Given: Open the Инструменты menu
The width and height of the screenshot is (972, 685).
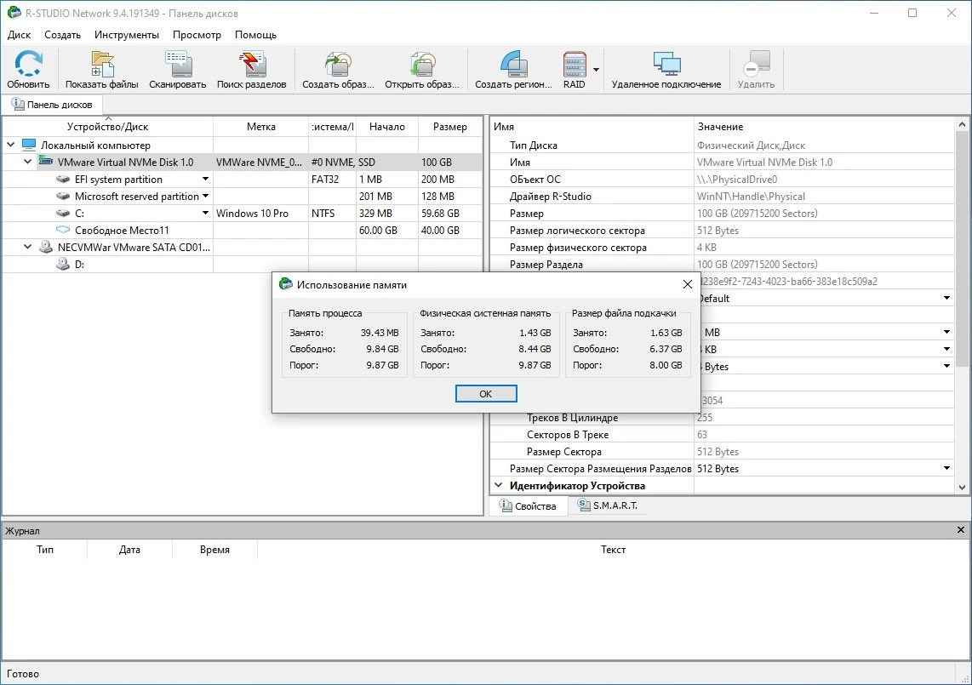Looking at the screenshot, I should (127, 35).
